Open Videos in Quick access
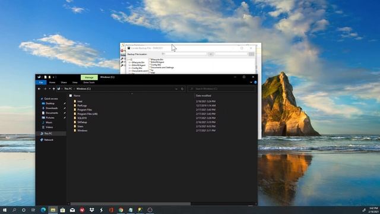 (x=49, y=127)
